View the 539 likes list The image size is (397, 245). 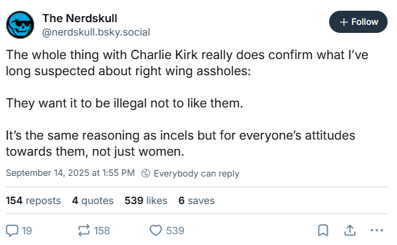(x=146, y=201)
